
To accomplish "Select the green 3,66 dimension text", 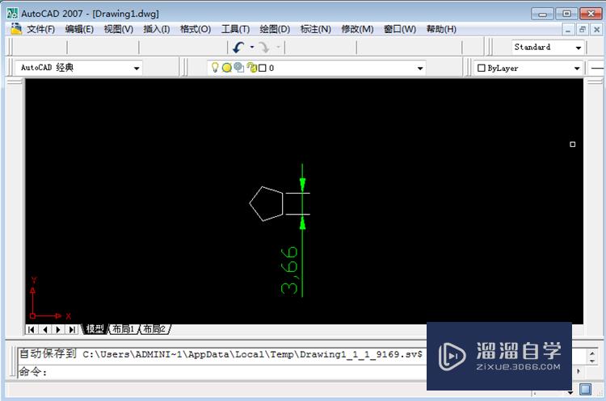I will (289, 270).
